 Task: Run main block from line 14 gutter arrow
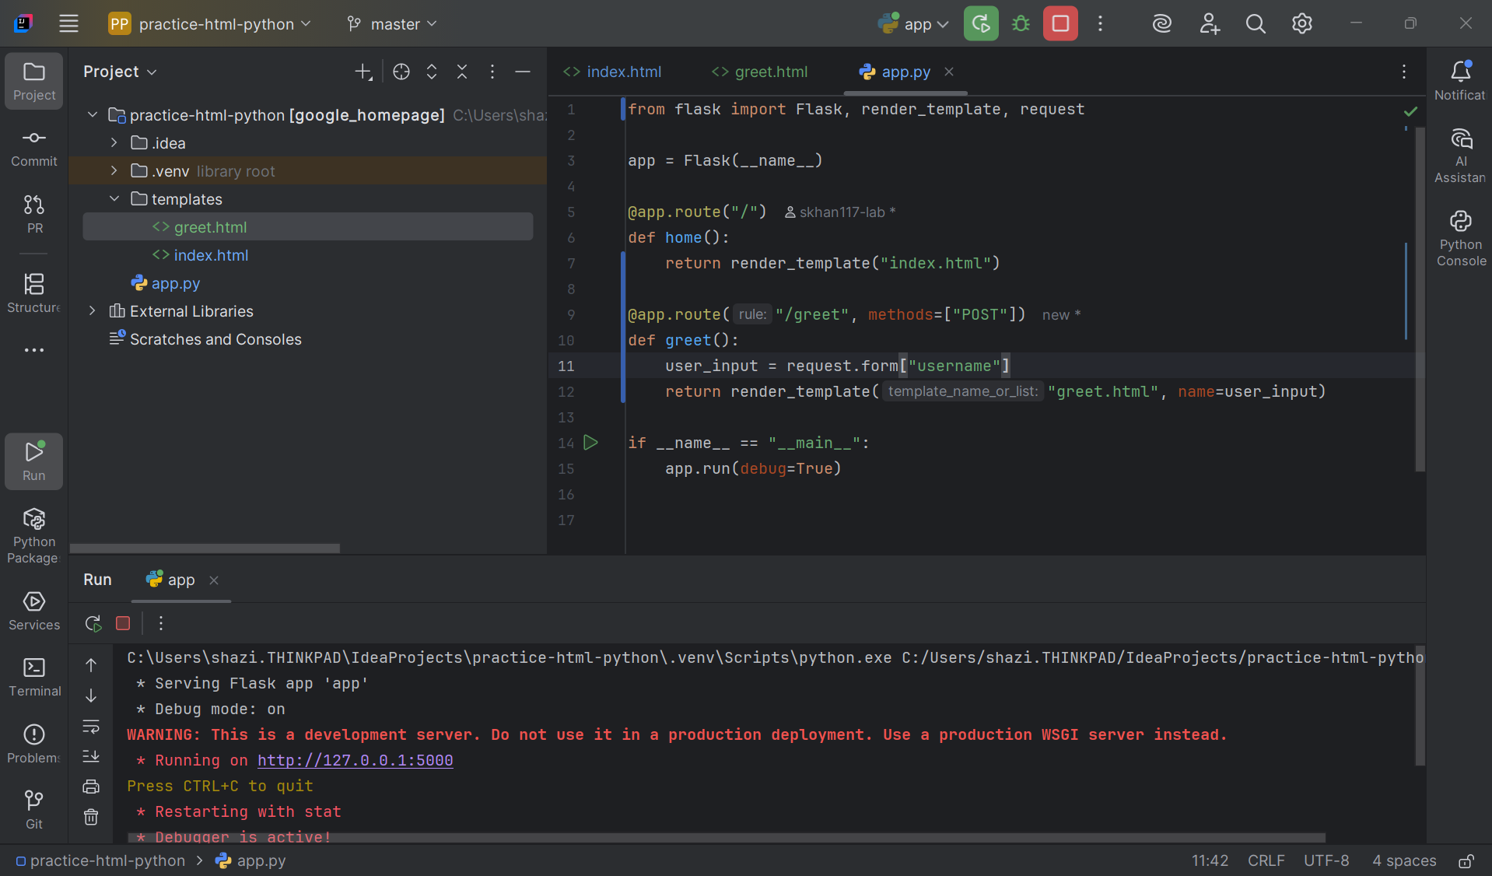point(590,443)
